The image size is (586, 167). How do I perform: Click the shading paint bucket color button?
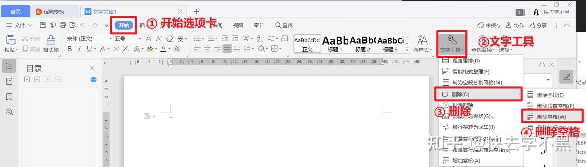tap(261, 49)
